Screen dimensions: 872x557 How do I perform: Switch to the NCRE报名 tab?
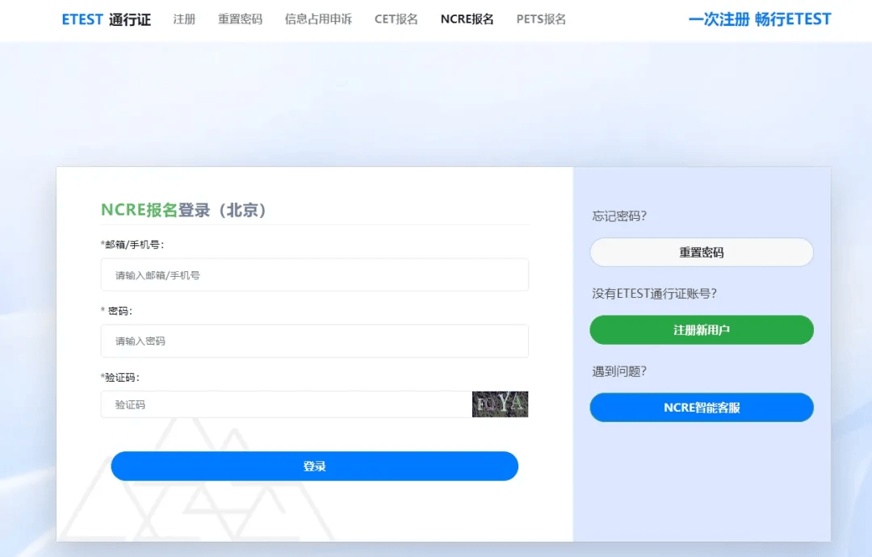(467, 19)
